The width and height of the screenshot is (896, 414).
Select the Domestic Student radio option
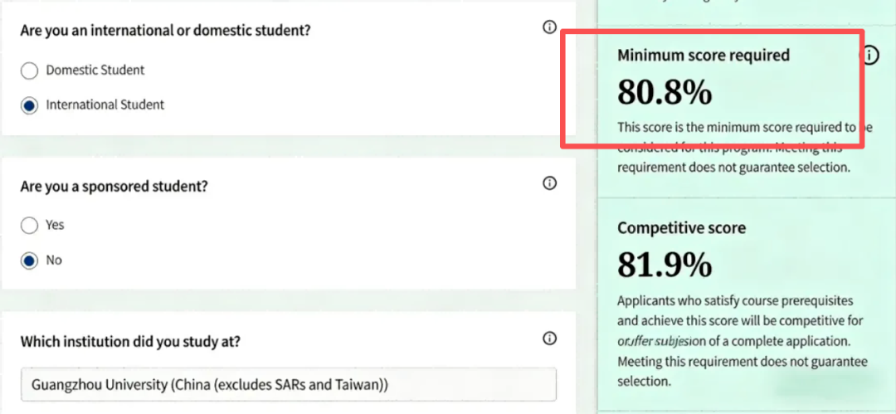(x=30, y=71)
